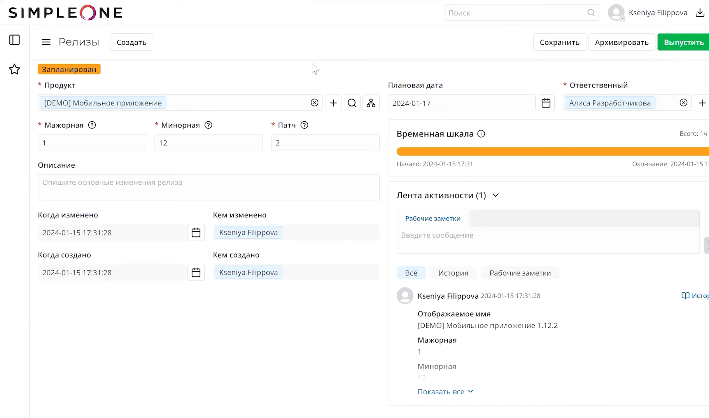Click the orange timeline progress bar
Image resolution: width=709 pixels, height=418 pixels.
coord(544,151)
